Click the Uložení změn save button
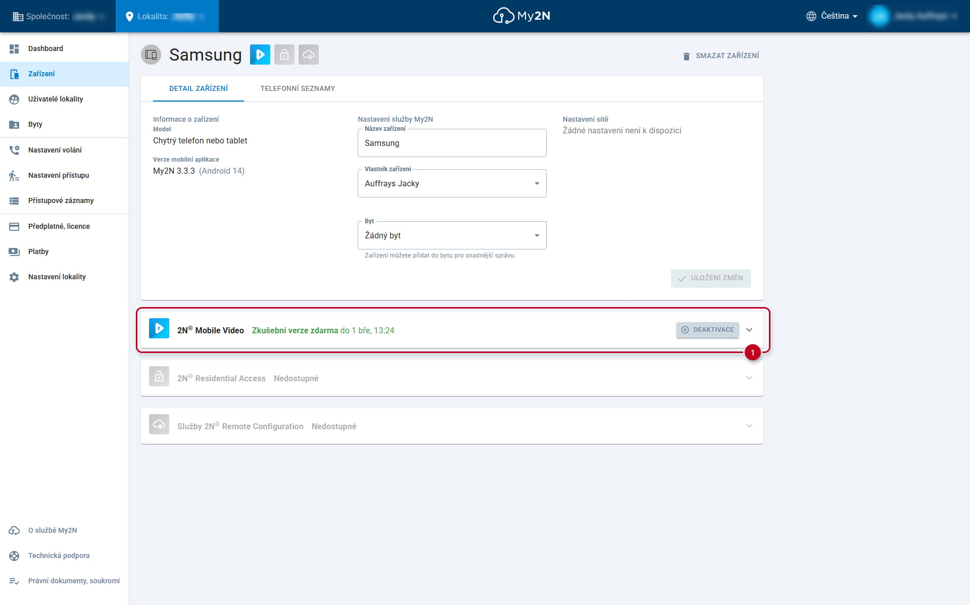970x605 pixels. (711, 278)
